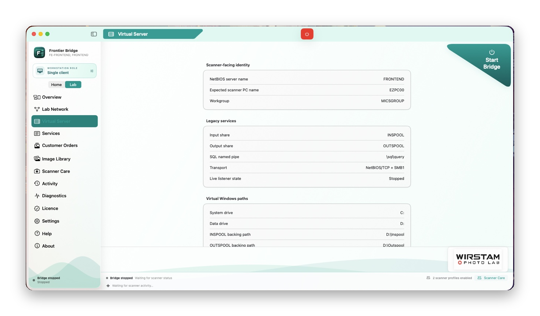This screenshot has height=316, width=540.
Task: Click the D:\Inspool backing path value
Action: pos(395,235)
